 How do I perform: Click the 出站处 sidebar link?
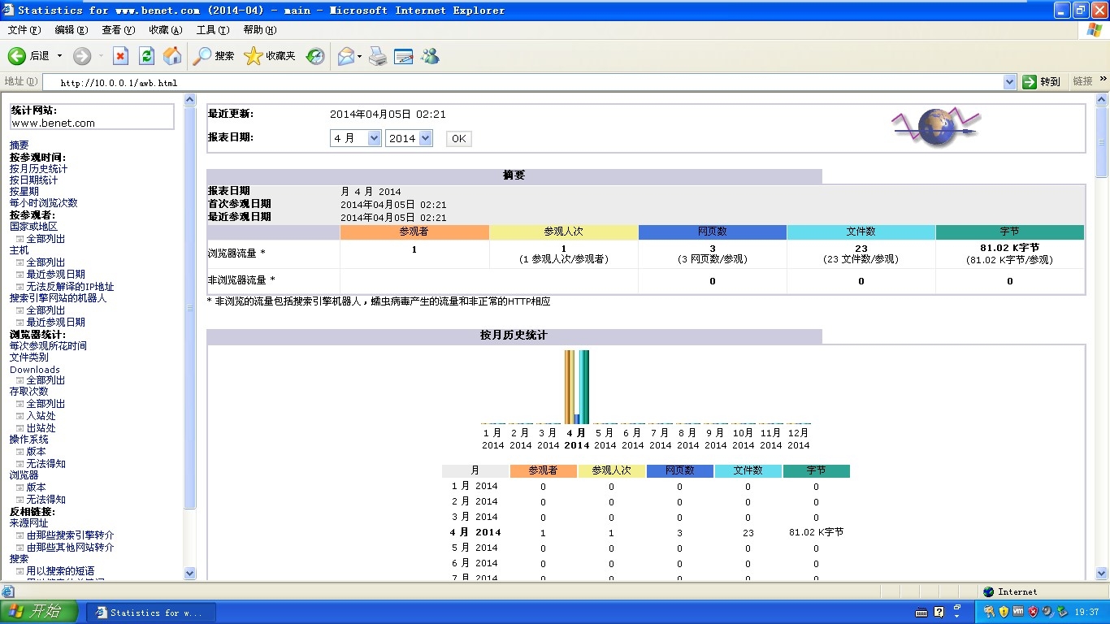[x=41, y=427]
